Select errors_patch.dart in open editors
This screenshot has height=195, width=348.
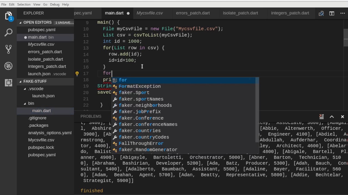click(45, 52)
